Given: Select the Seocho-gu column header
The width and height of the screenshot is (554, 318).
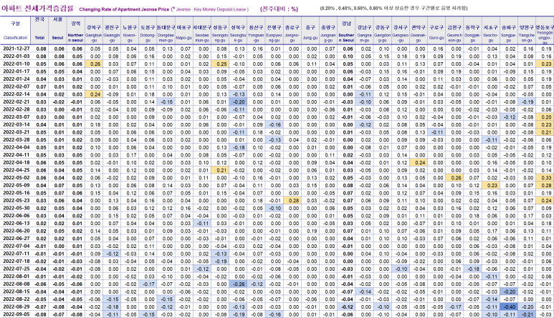Looking at the screenshot, I should 490,31.
